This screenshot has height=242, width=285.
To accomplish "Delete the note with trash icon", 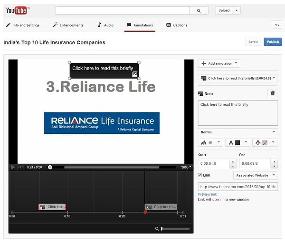I will pyautogui.click(x=273, y=93).
